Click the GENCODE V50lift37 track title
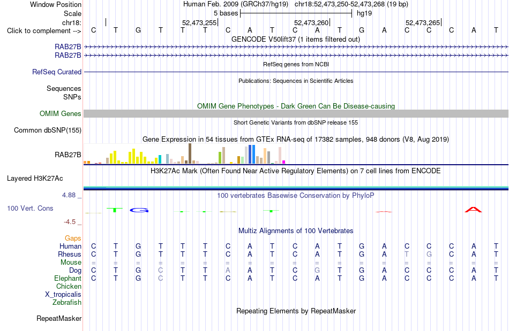 [x=296, y=39]
